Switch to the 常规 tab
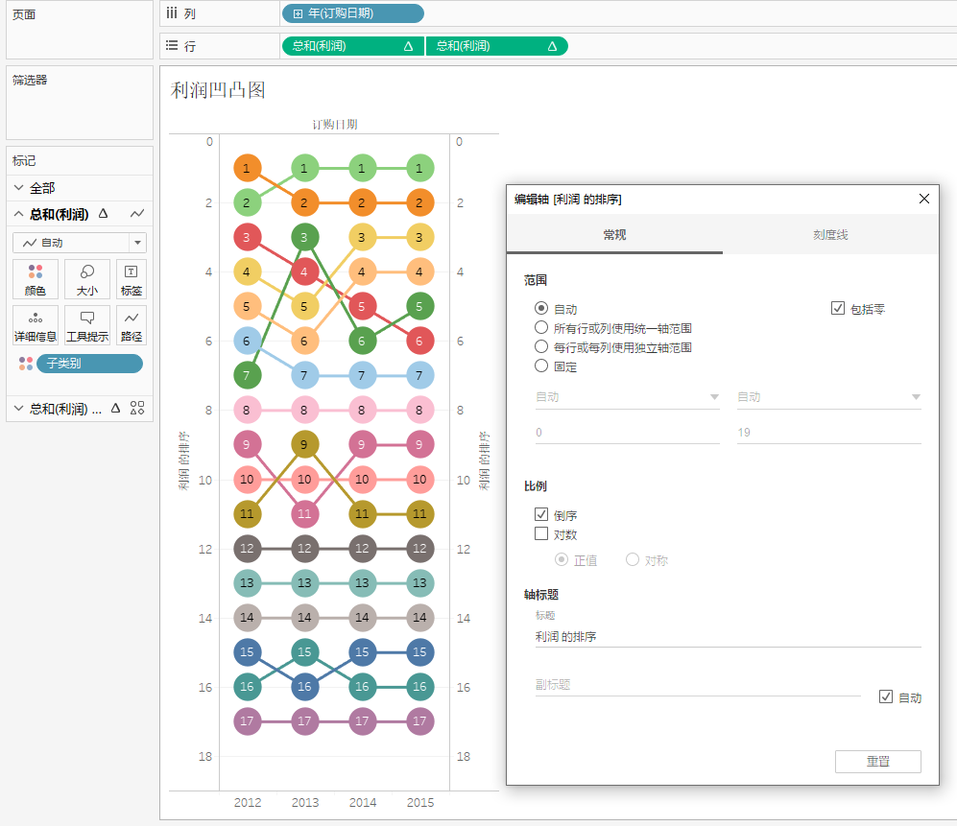 tap(614, 235)
